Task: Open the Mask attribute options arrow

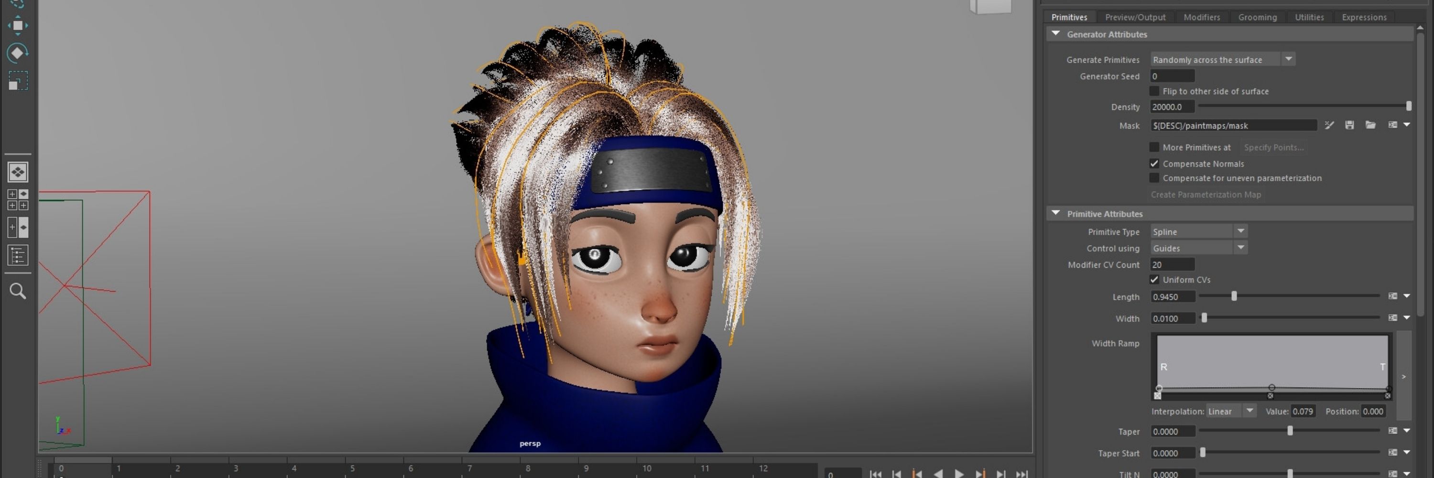Action: click(x=1407, y=125)
